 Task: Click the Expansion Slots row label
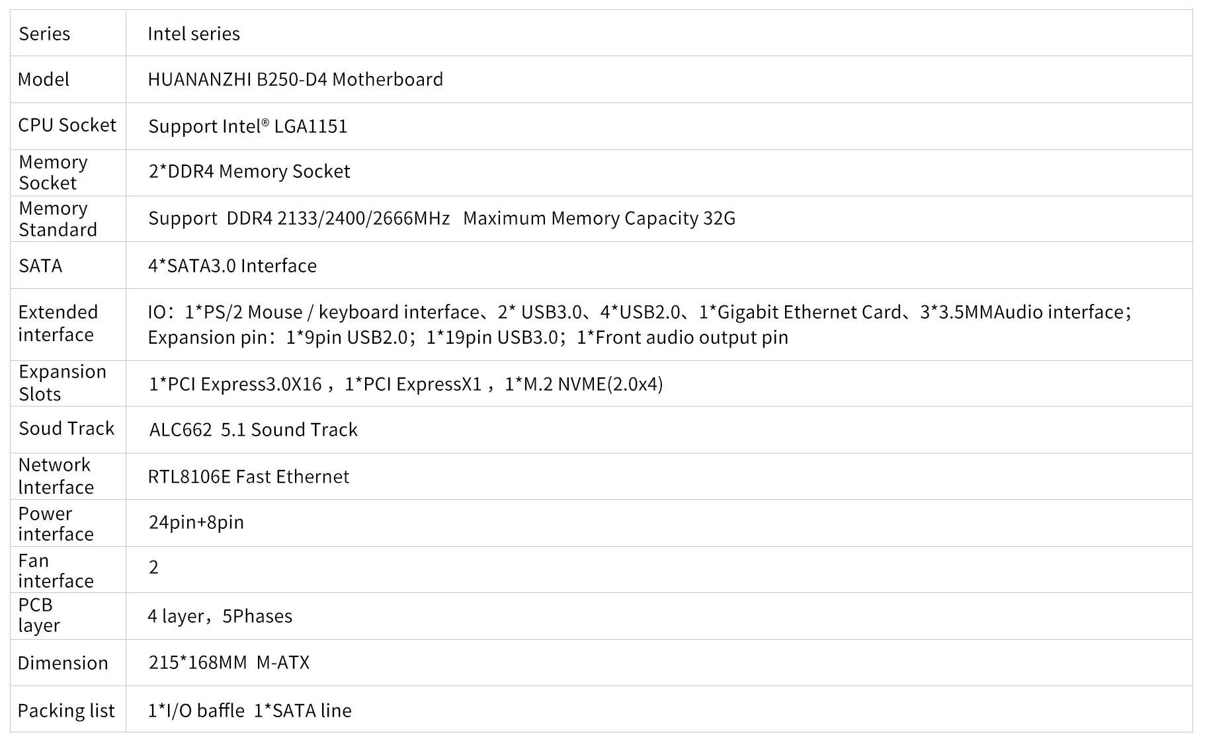62,383
